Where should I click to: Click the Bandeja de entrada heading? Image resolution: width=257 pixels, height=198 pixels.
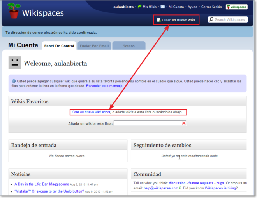[x=34, y=145]
